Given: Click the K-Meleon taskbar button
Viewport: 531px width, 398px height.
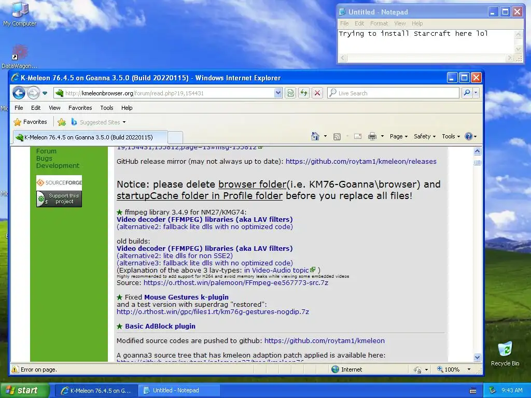Looking at the screenshot, I should tap(96, 390).
